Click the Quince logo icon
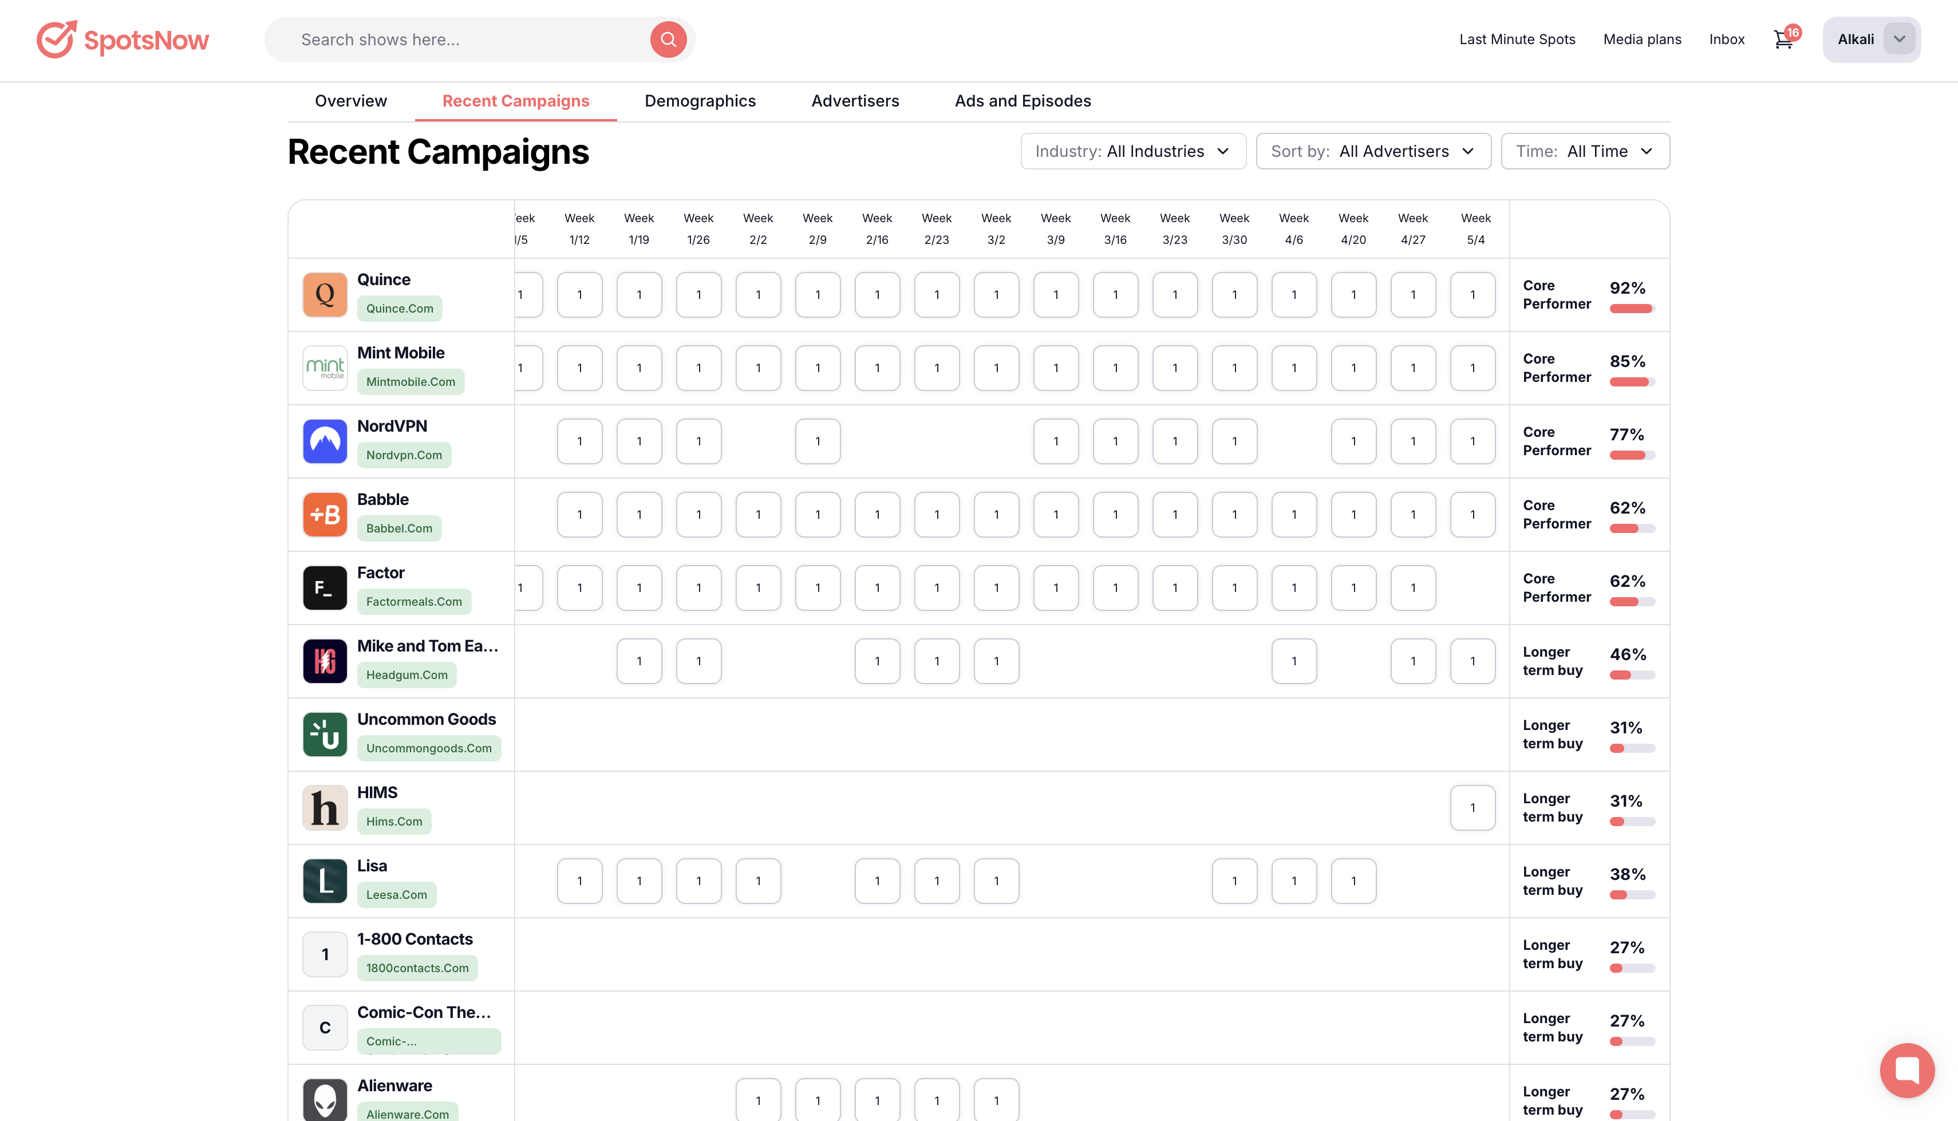 click(325, 294)
